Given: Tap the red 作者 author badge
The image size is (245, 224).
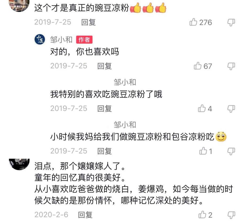Looking at the screenshot, I should 84,40.
